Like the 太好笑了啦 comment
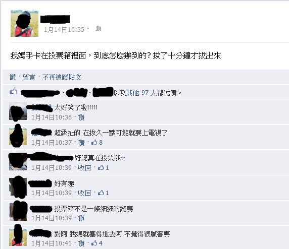 (x=81, y=117)
